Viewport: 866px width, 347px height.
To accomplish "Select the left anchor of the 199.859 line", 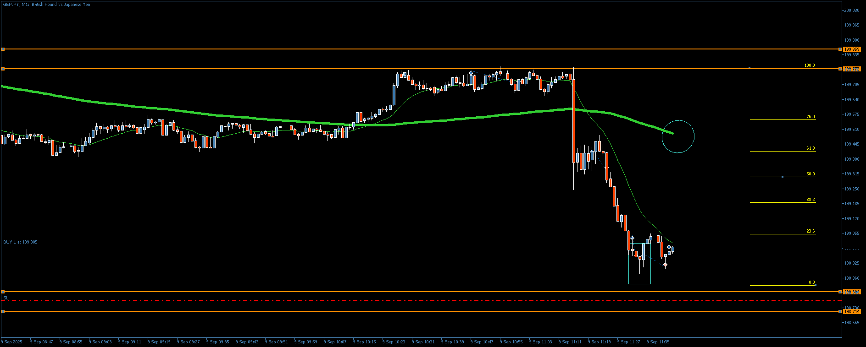I will coord(3,49).
